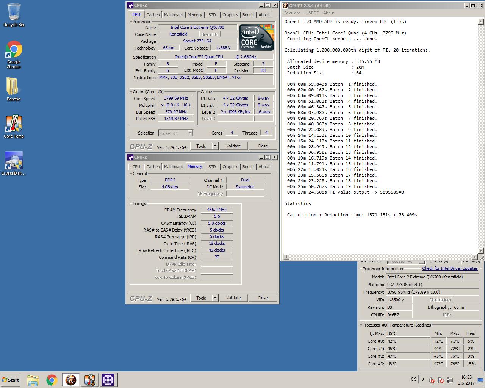The image size is (485, 388).
Task: Click DRAM Frequency value 456.0 MHz
Action: pyautogui.click(x=217, y=210)
